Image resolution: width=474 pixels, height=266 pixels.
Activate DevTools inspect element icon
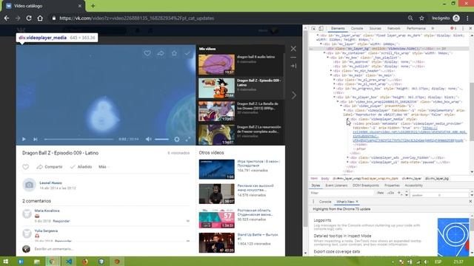(x=313, y=28)
